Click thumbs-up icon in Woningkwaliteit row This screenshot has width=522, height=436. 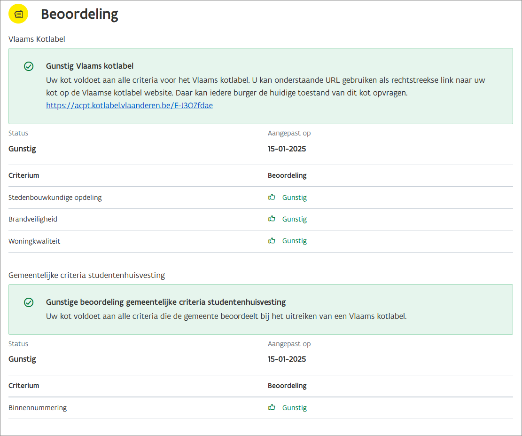coord(272,240)
